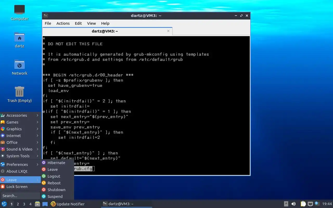Screen dimensions: 333x208
Task: Open the terminal Edit menu
Action: (78, 23)
